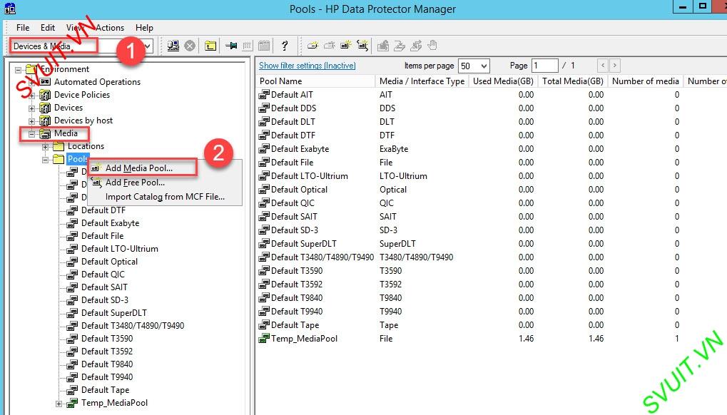The width and height of the screenshot is (727, 415).
Task: Open the Devices & Media context dropdown
Action: click(148, 46)
